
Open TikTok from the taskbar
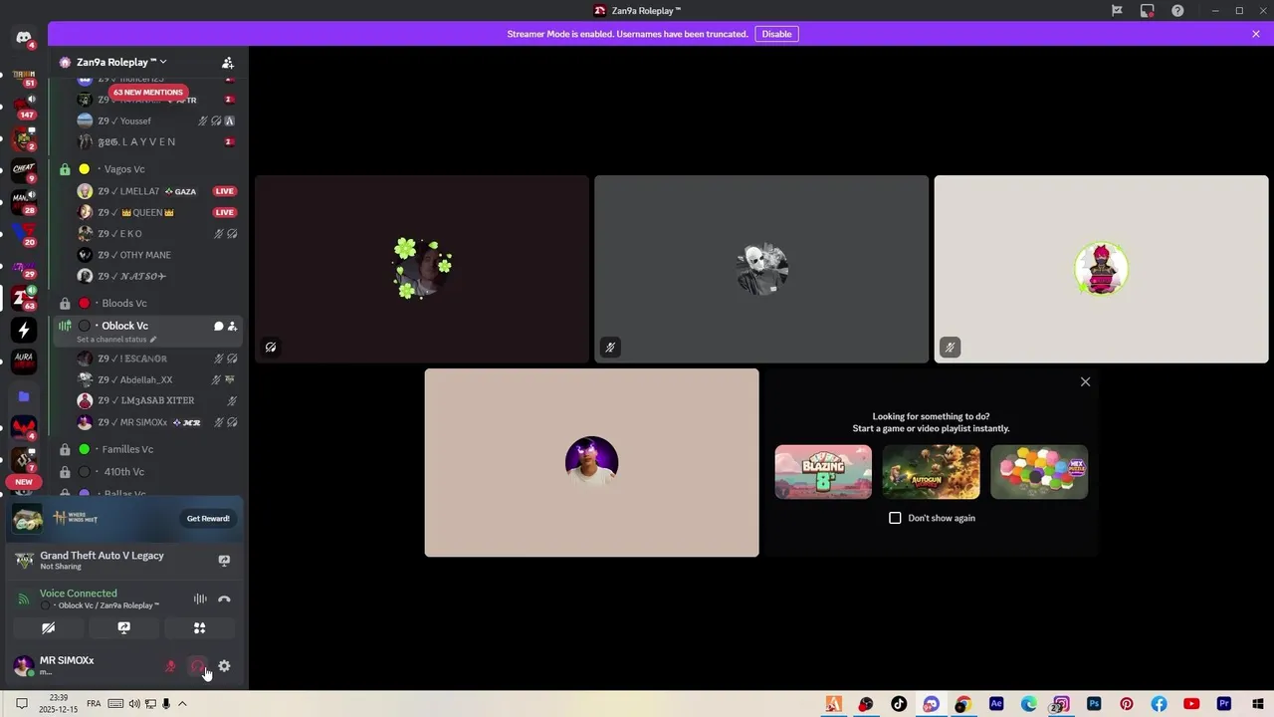(x=899, y=704)
